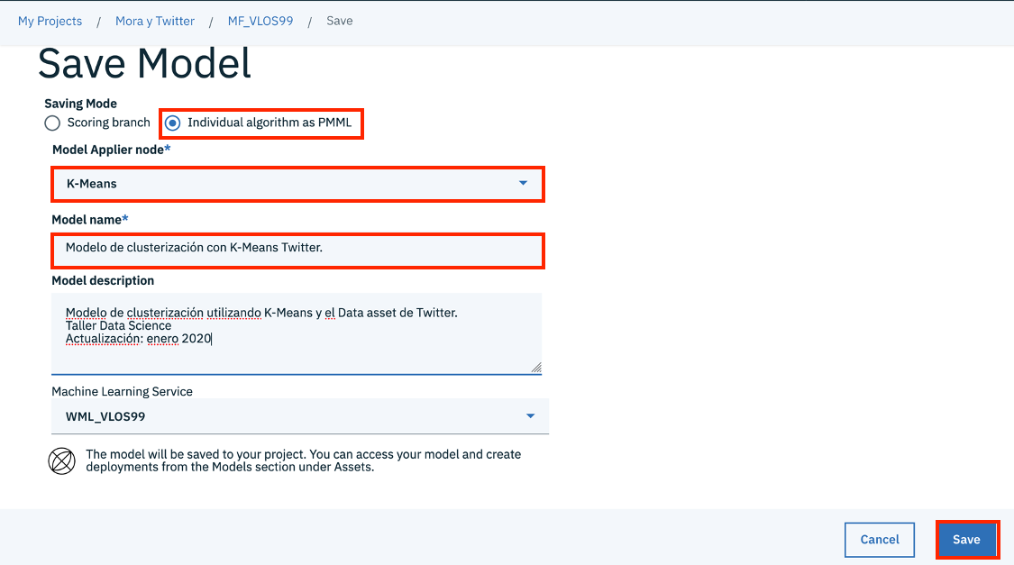Click the Saving Mode label

point(81,104)
